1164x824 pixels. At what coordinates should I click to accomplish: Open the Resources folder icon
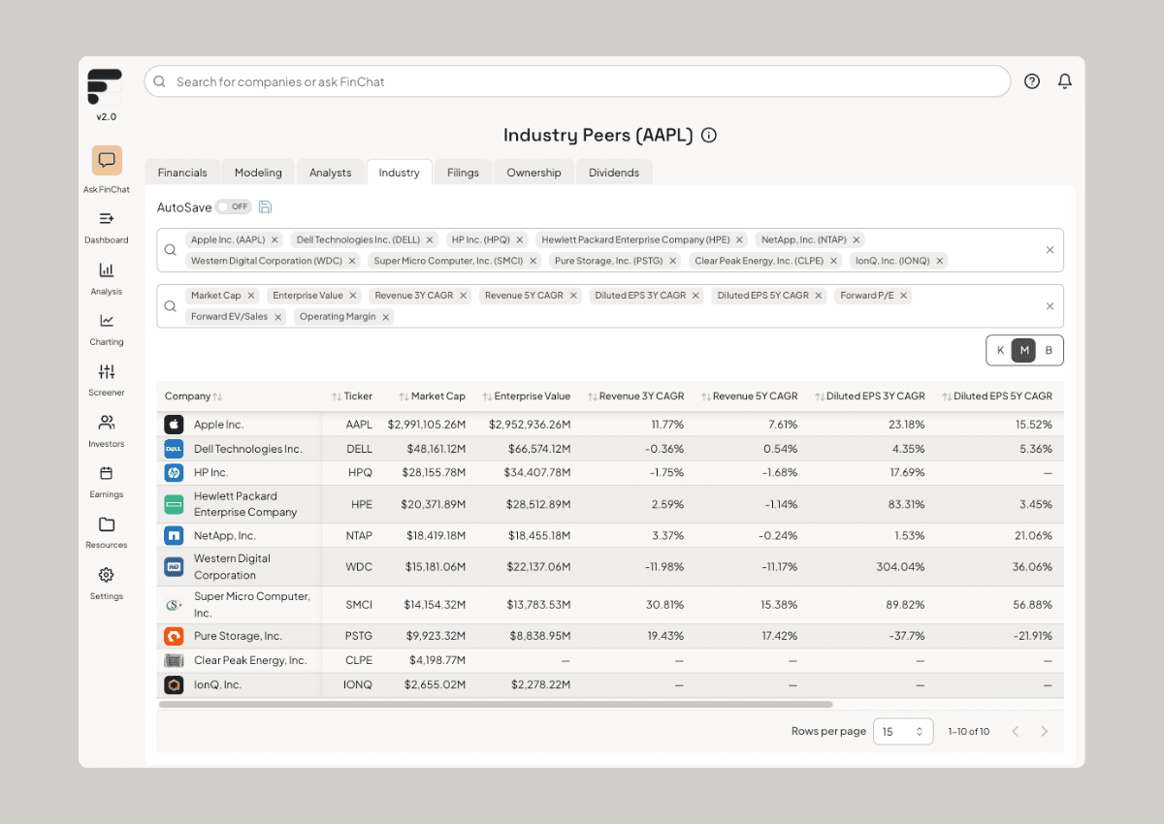click(x=107, y=524)
